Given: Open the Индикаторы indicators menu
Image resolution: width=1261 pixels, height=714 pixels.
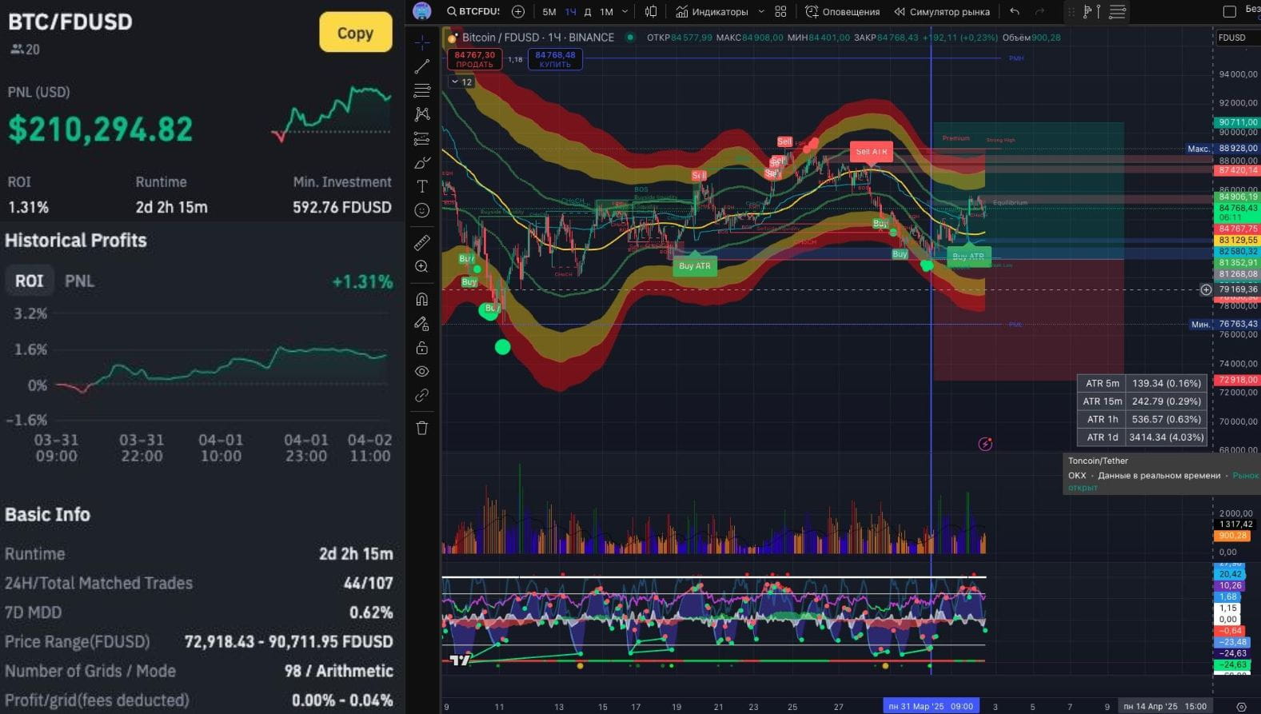Looking at the screenshot, I should (x=712, y=11).
